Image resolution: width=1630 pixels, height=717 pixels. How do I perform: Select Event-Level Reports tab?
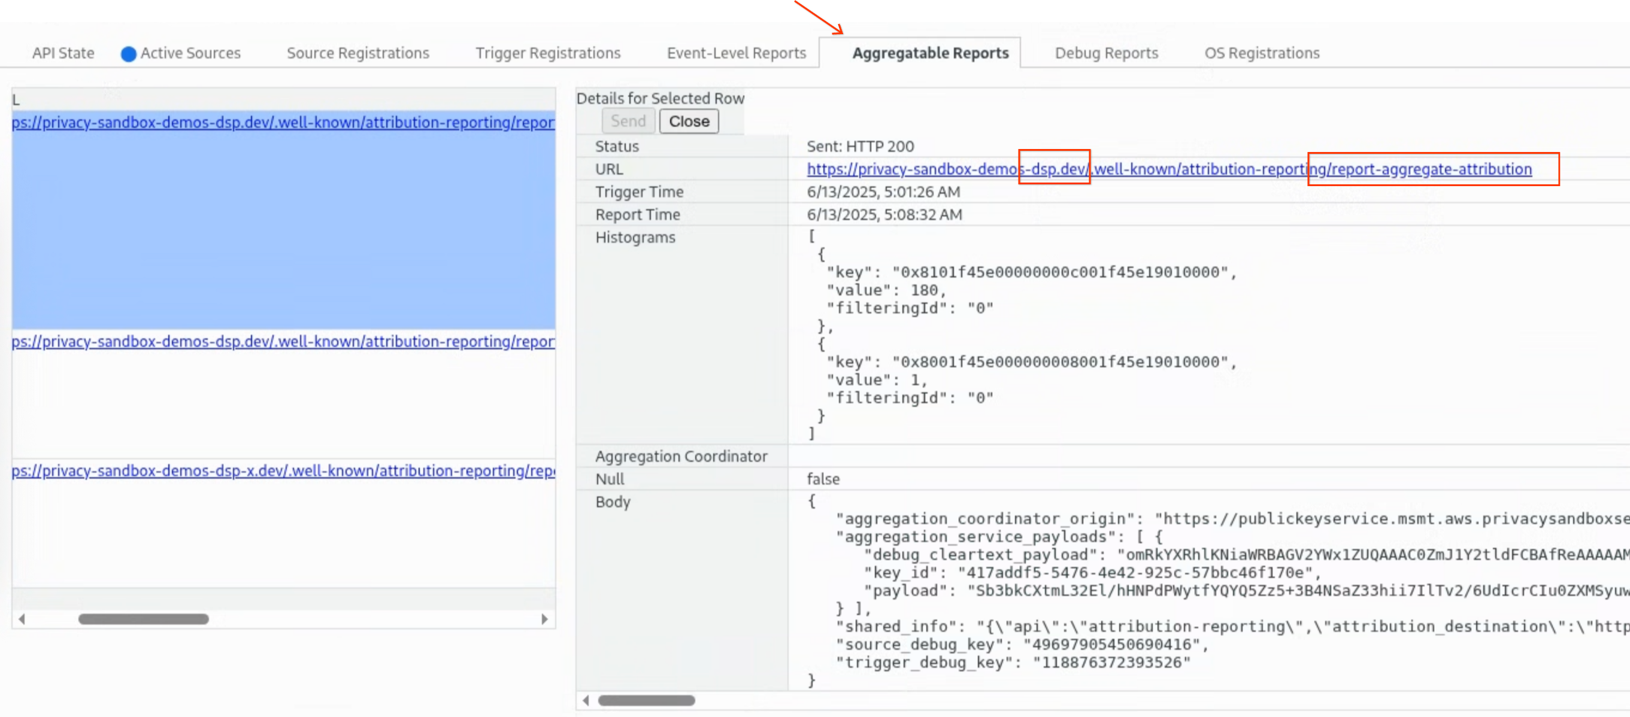(736, 53)
